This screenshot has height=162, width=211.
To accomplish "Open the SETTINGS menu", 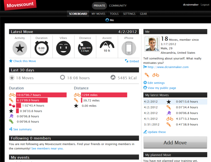I will pos(129,14).
